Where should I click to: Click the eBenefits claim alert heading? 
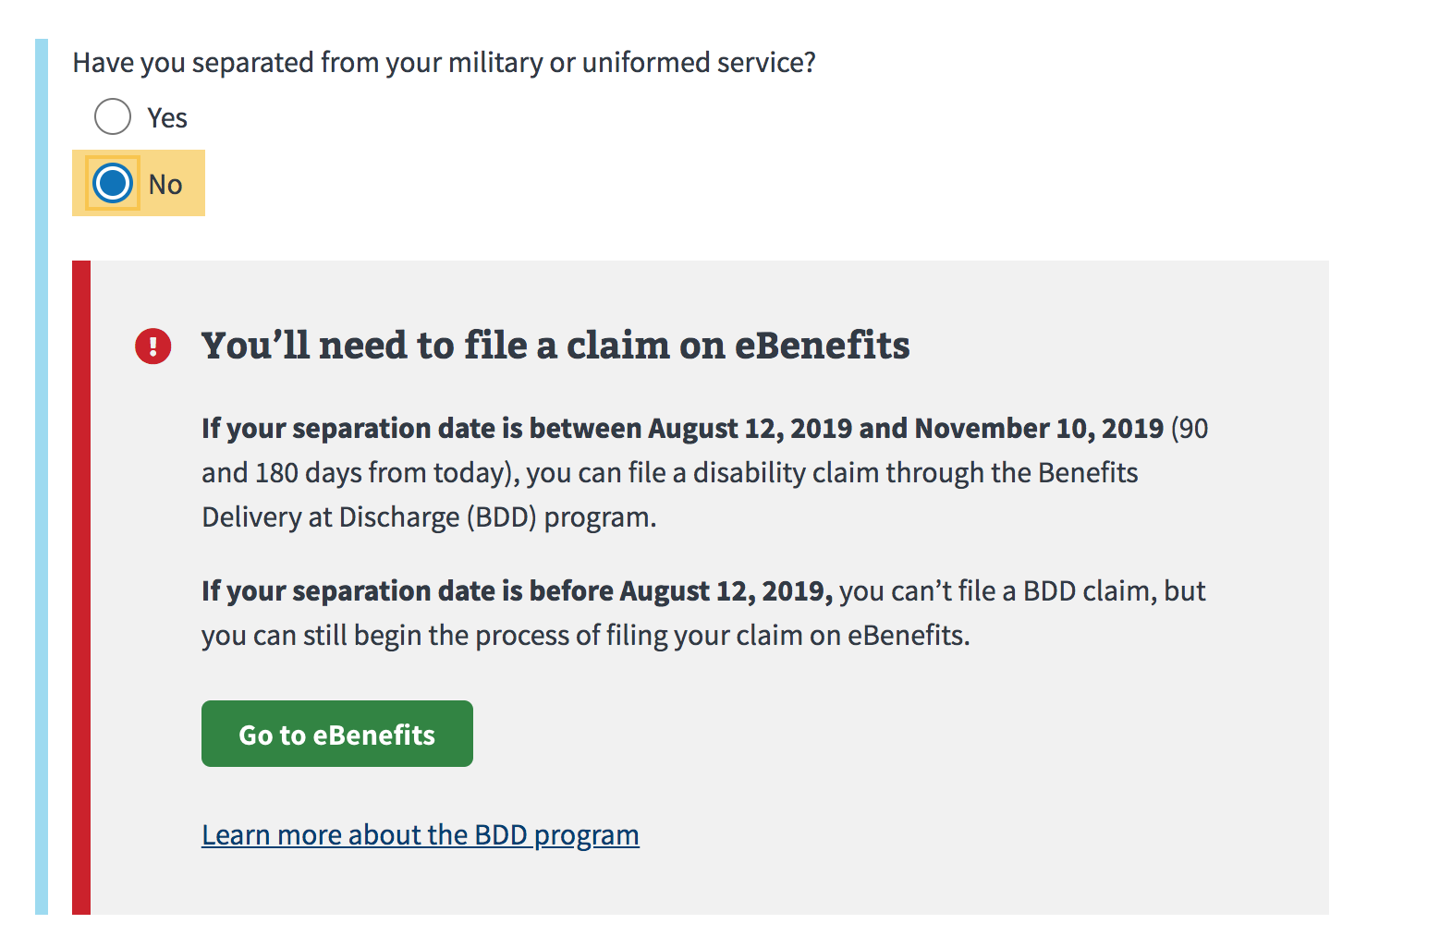coord(555,346)
